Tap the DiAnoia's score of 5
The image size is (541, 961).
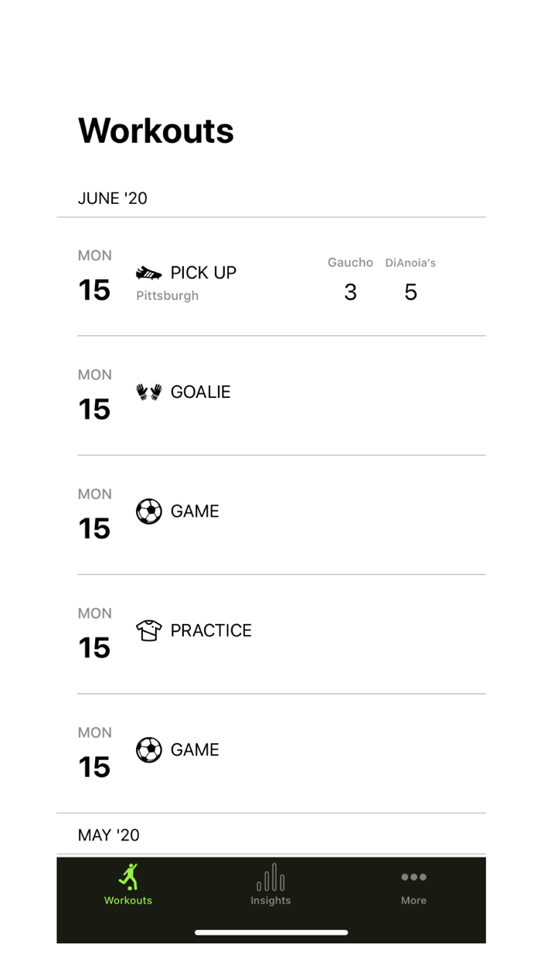tap(410, 292)
